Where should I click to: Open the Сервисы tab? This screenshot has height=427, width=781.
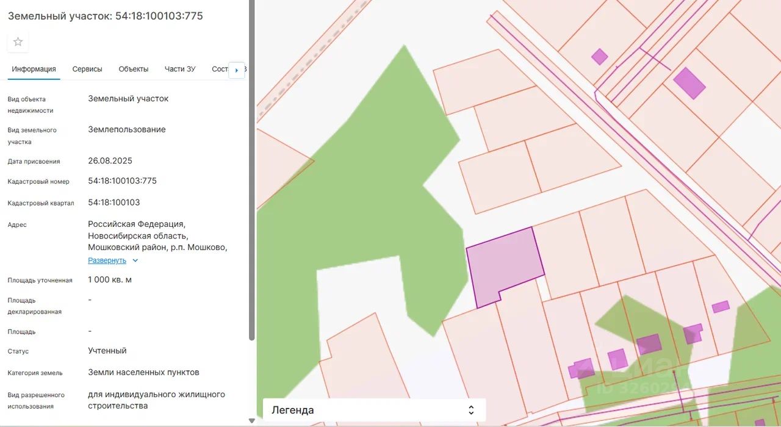tap(87, 70)
